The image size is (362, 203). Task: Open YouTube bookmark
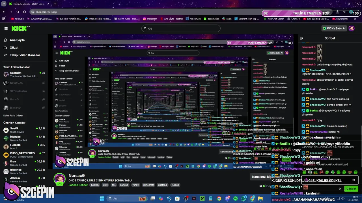[17, 19]
